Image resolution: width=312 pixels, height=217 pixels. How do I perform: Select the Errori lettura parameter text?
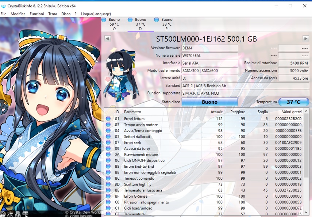(134, 119)
